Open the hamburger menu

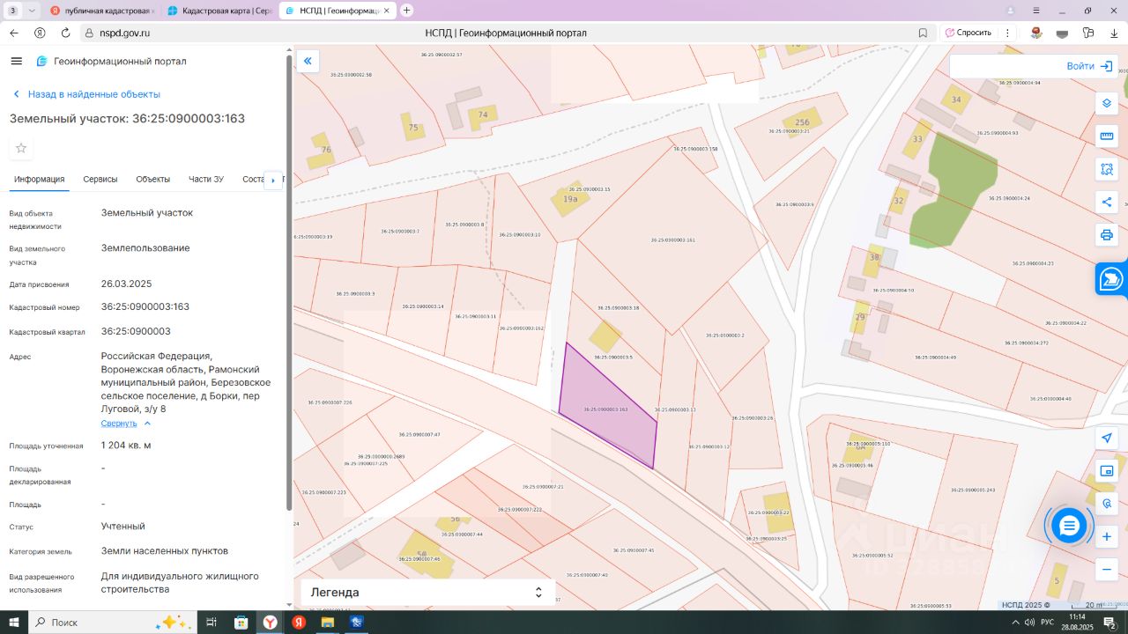click(16, 61)
